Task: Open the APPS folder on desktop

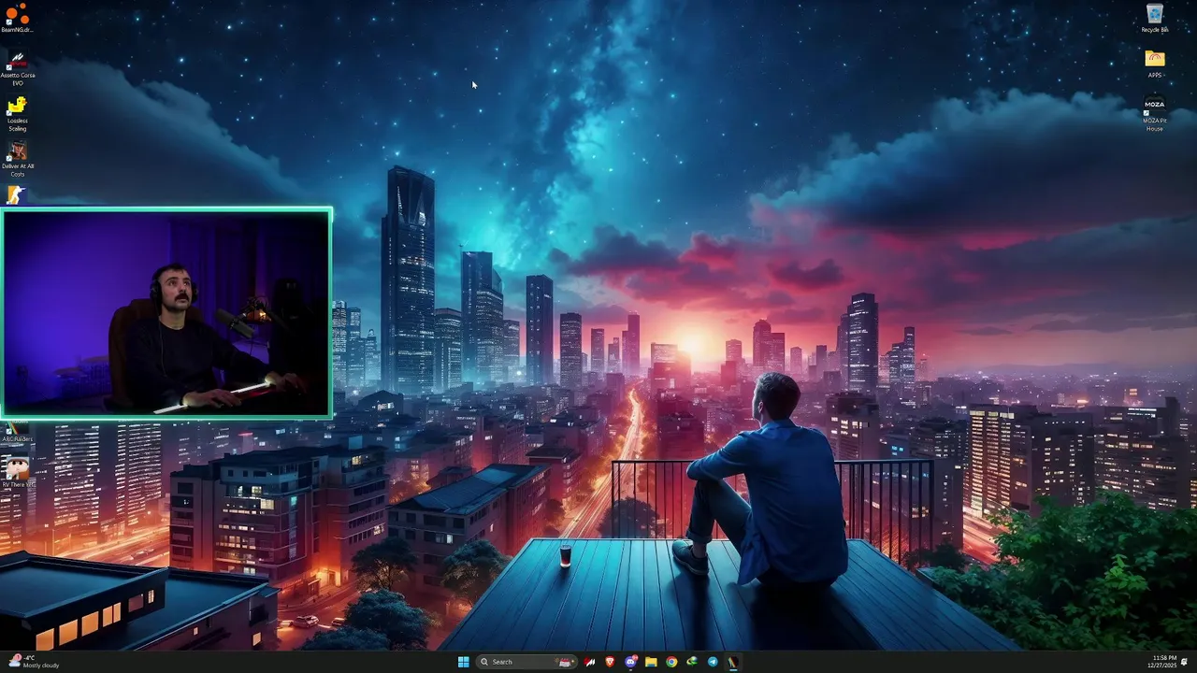Action: [x=1155, y=64]
